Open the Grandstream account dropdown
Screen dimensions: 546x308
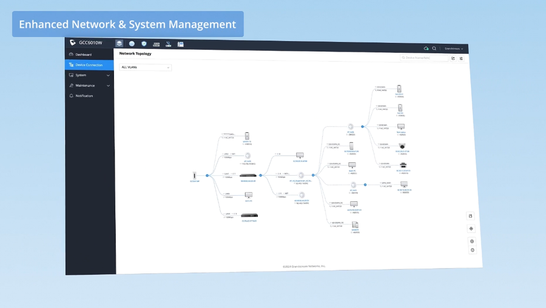454,49
